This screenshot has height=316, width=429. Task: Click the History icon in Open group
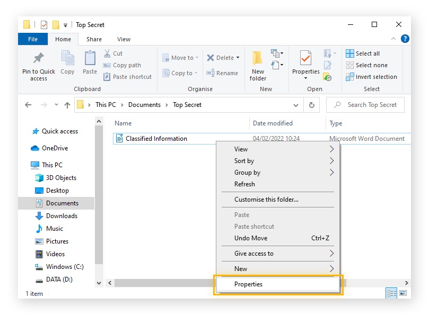(327, 77)
